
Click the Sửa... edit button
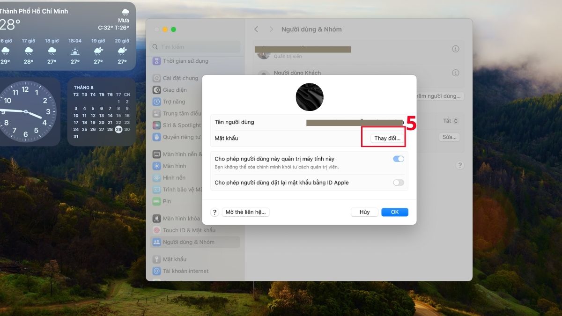pos(450,137)
